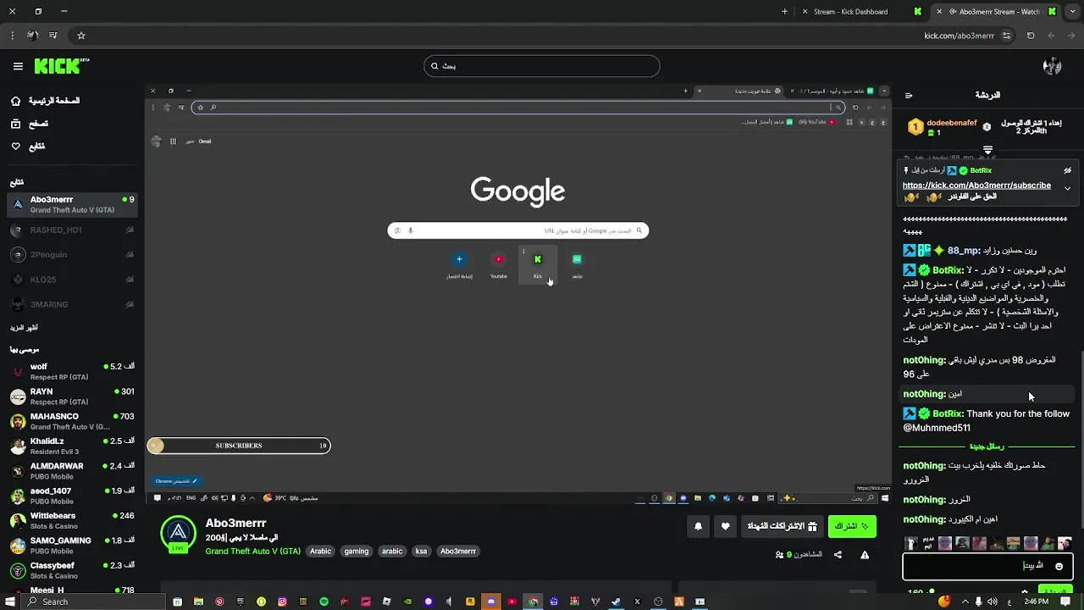Image resolution: width=1084 pixels, height=610 pixels.
Task: Open Abo3merrr channel in sidebar
Action: pyautogui.click(x=72, y=204)
